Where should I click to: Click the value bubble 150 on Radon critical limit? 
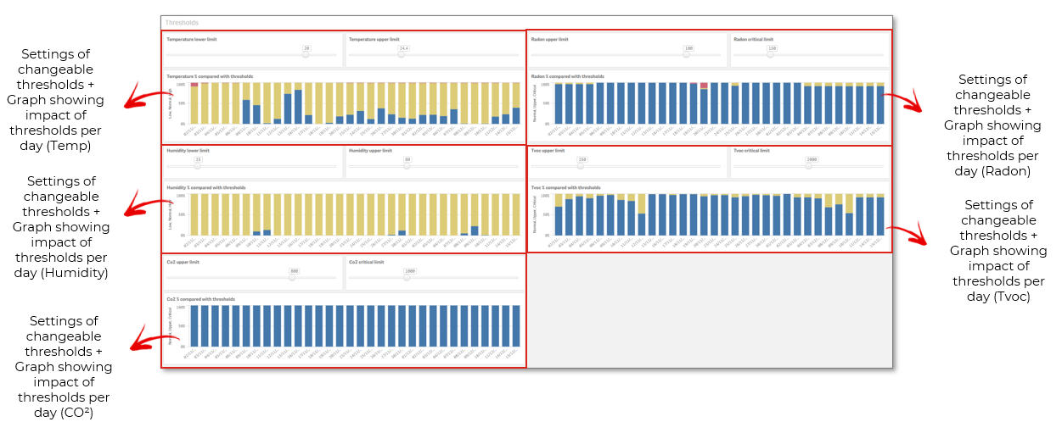(x=772, y=48)
